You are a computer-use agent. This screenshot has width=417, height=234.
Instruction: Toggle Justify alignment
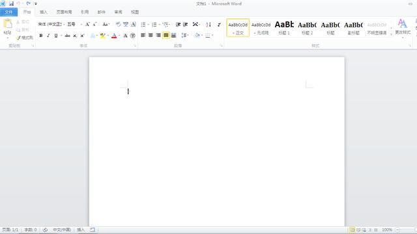[x=165, y=35]
